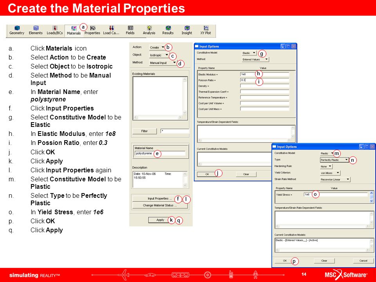376x282 pixels.
Task: Click the Materials toolbar icon
Action: (74, 31)
